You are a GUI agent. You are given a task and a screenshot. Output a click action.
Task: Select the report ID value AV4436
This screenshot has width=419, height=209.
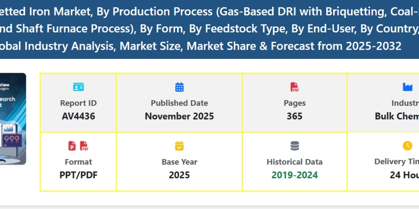[78, 116]
